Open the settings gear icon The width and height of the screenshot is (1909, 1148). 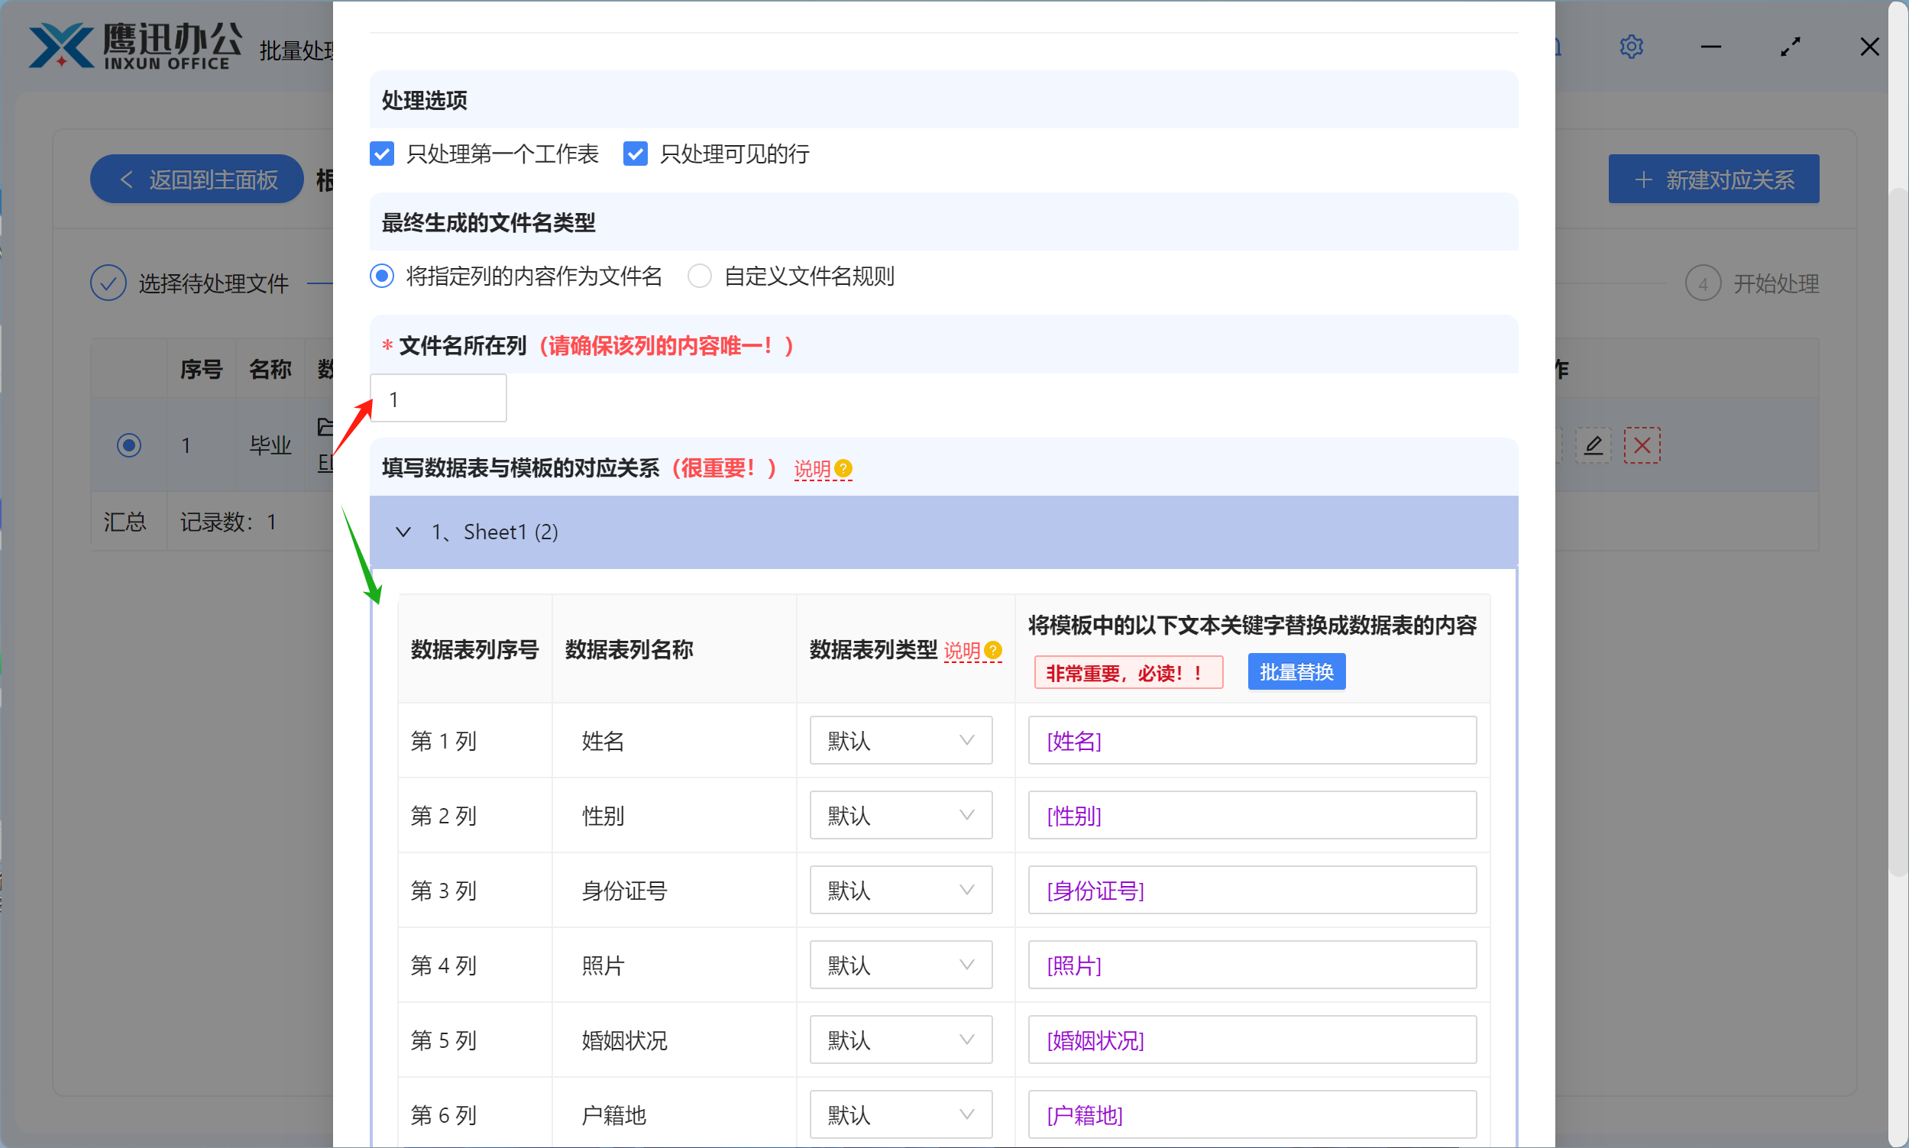(1630, 47)
